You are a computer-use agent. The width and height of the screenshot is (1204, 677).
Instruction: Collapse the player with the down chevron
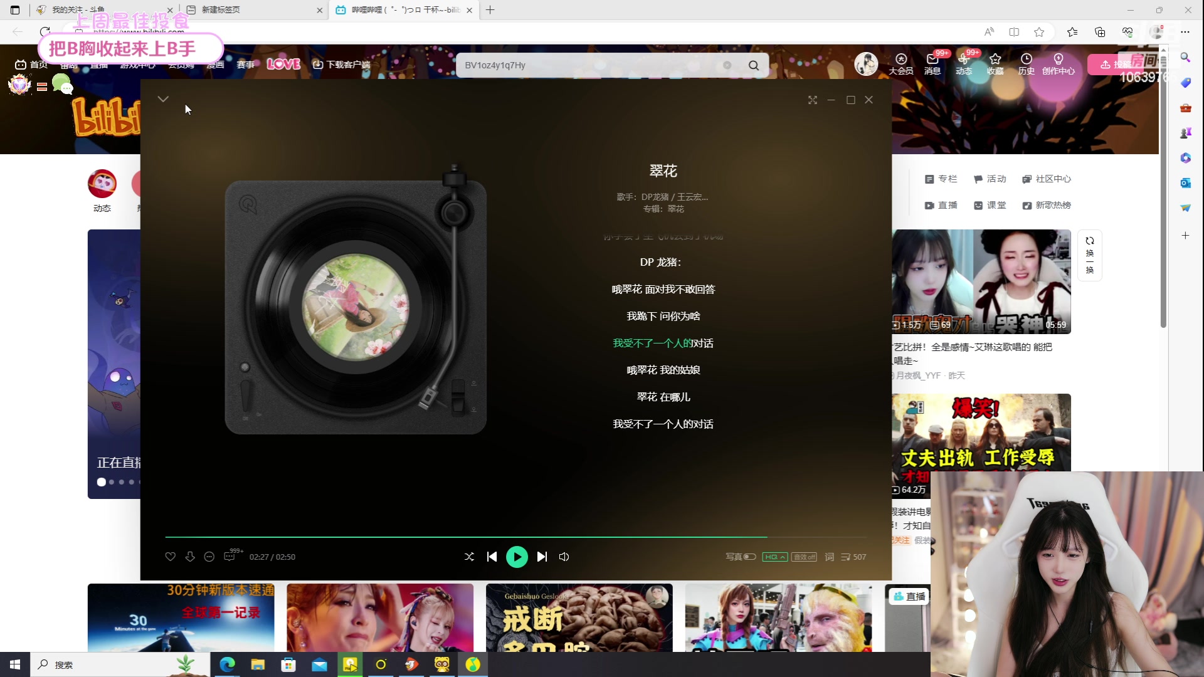[x=163, y=99]
